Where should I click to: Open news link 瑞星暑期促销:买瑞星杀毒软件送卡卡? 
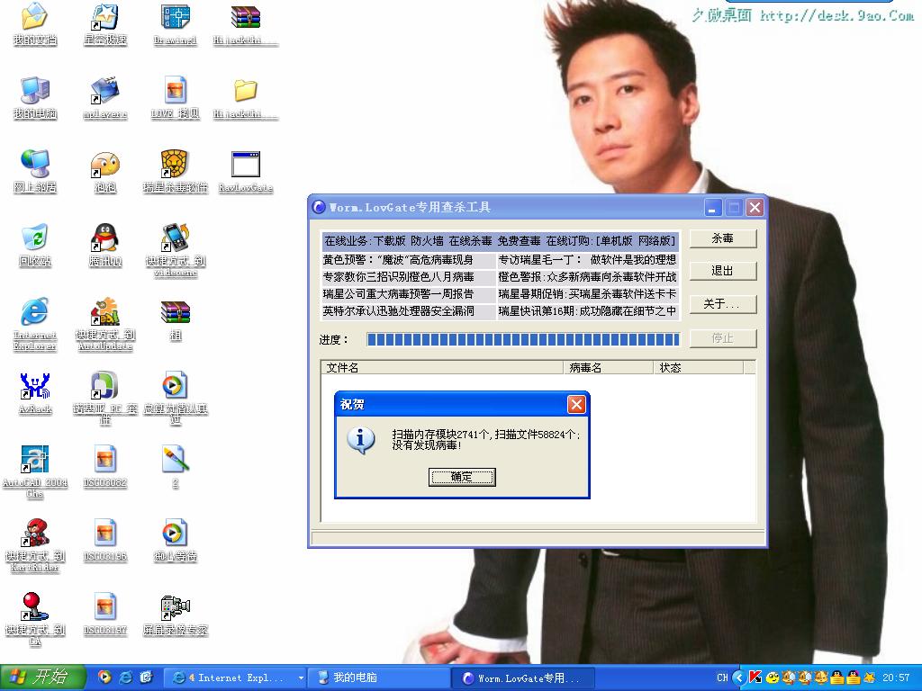587,294
